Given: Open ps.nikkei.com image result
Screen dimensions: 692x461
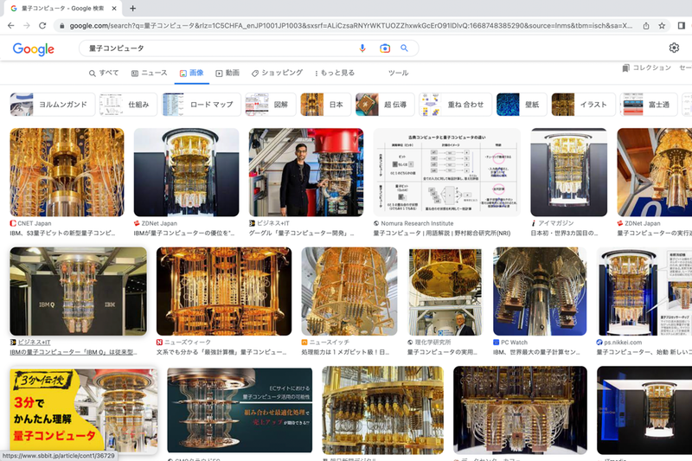Looking at the screenshot, I should (x=644, y=291).
